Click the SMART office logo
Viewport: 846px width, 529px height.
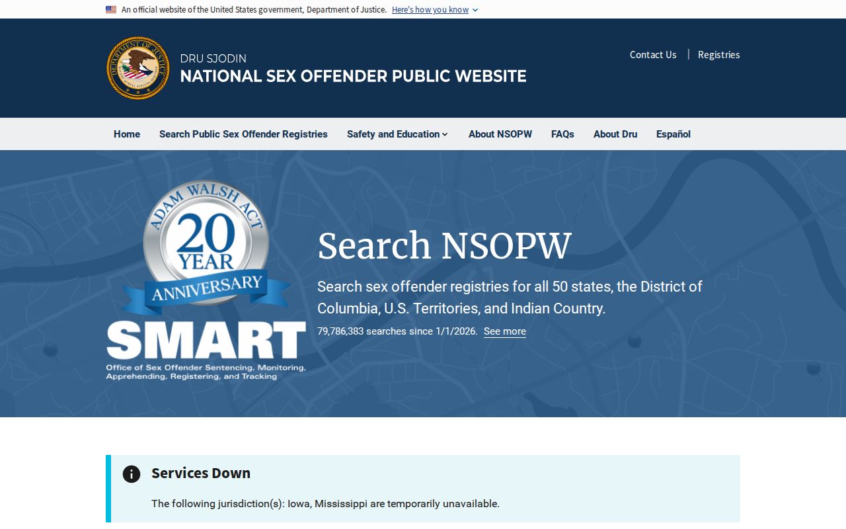tap(206, 351)
